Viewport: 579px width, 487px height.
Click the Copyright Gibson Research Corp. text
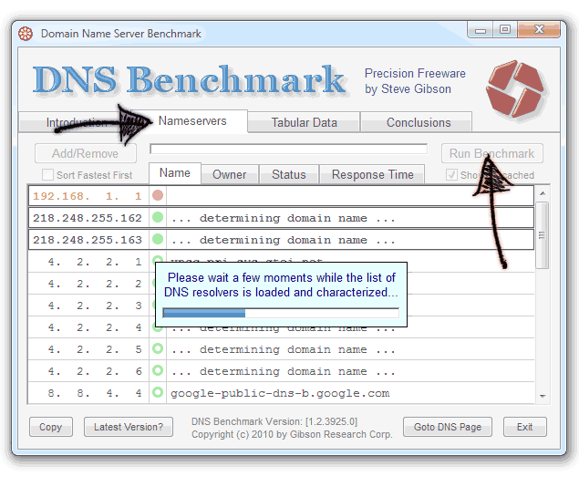[x=292, y=434]
